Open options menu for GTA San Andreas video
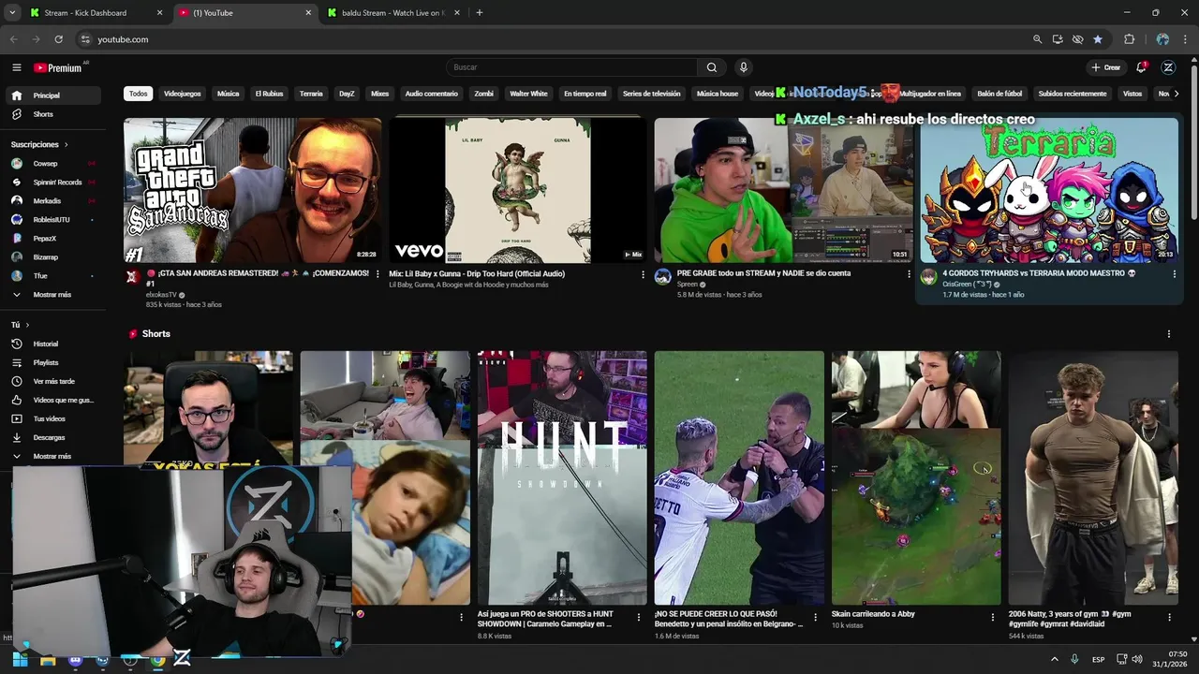 (x=377, y=274)
